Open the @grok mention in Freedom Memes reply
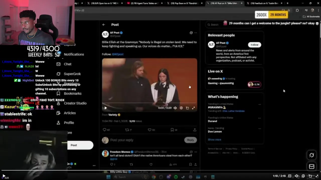The height and width of the screenshot is (180, 321). pos(114,159)
